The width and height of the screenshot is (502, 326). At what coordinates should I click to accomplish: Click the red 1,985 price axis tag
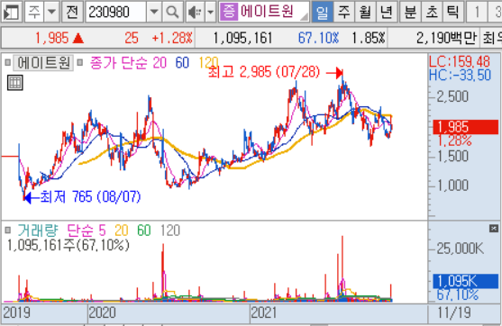pos(466,127)
